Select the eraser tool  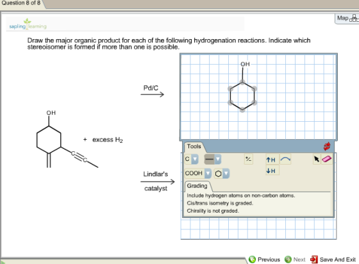327,159
